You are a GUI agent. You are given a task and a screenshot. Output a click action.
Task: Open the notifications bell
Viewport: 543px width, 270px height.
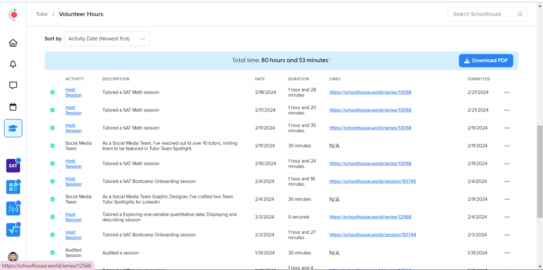coord(13,64)
